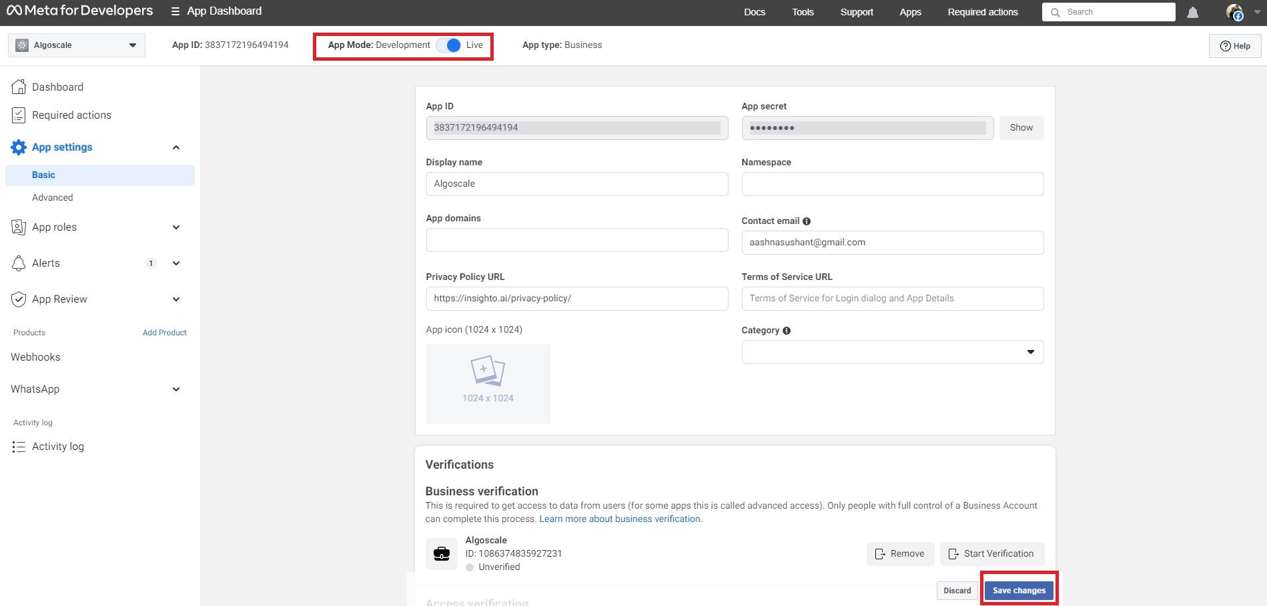Click the Privacy Policy URL field
Screen dimensions: 1267x606
click(x=577, y=299)
